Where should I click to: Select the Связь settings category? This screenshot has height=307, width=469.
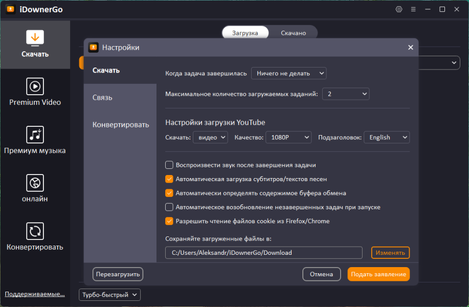click(x=120, y=98)
